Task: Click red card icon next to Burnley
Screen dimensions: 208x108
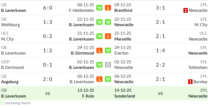Action: [190, 82]
